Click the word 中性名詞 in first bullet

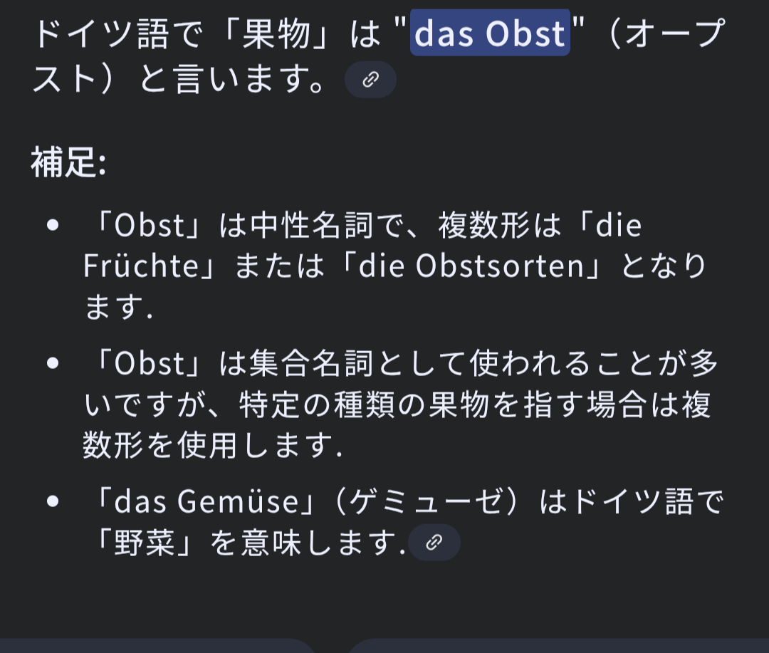tap(312, 225)
